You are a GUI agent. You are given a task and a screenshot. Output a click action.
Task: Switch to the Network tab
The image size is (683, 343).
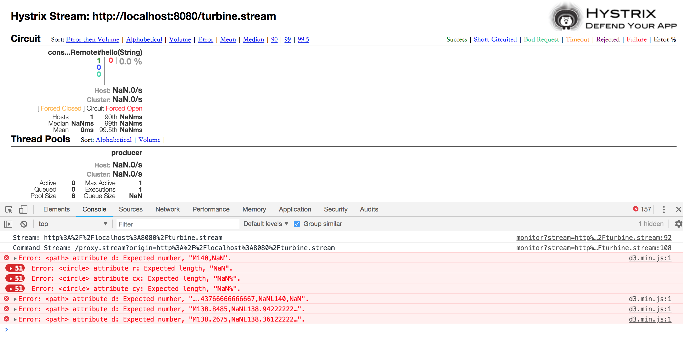pos(167,209)
